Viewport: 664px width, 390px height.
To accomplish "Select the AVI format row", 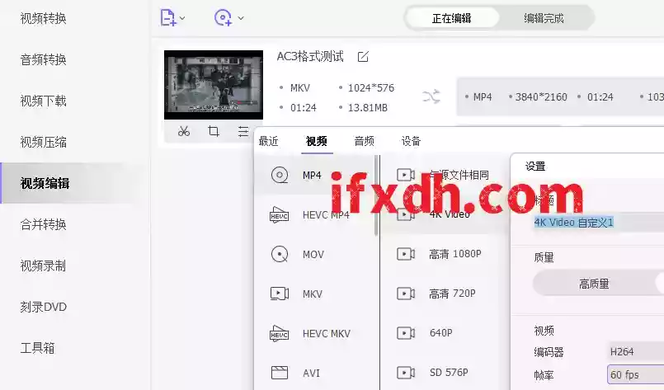I will coord(314,373).
